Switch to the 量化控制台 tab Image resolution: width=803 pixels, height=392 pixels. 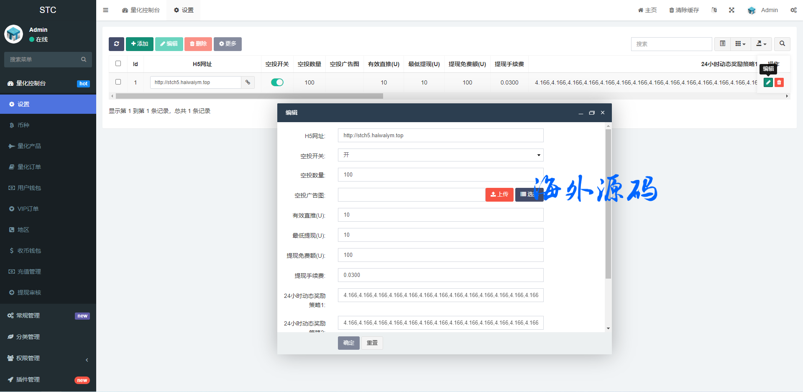[x=141, y=10]
